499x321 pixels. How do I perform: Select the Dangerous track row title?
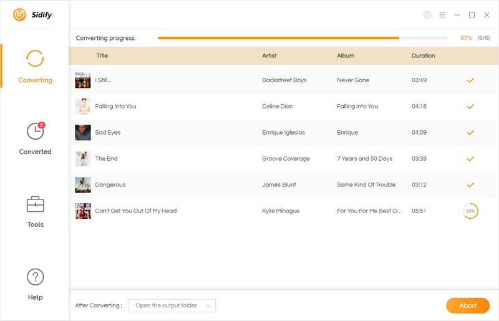pos(110,185)
